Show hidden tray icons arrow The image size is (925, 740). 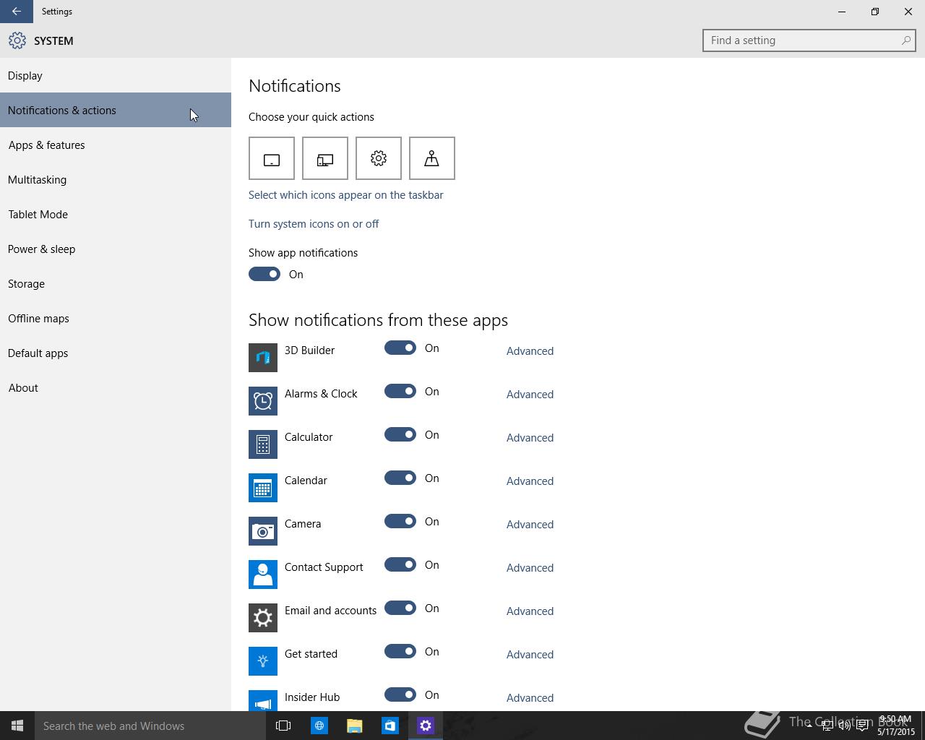(809, 726)
